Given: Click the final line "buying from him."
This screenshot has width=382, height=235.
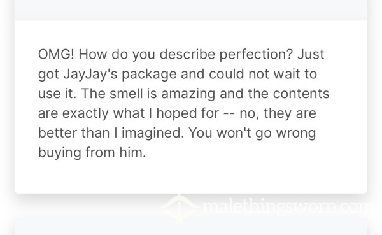Looking at the screenshot, I should [92, 153].
